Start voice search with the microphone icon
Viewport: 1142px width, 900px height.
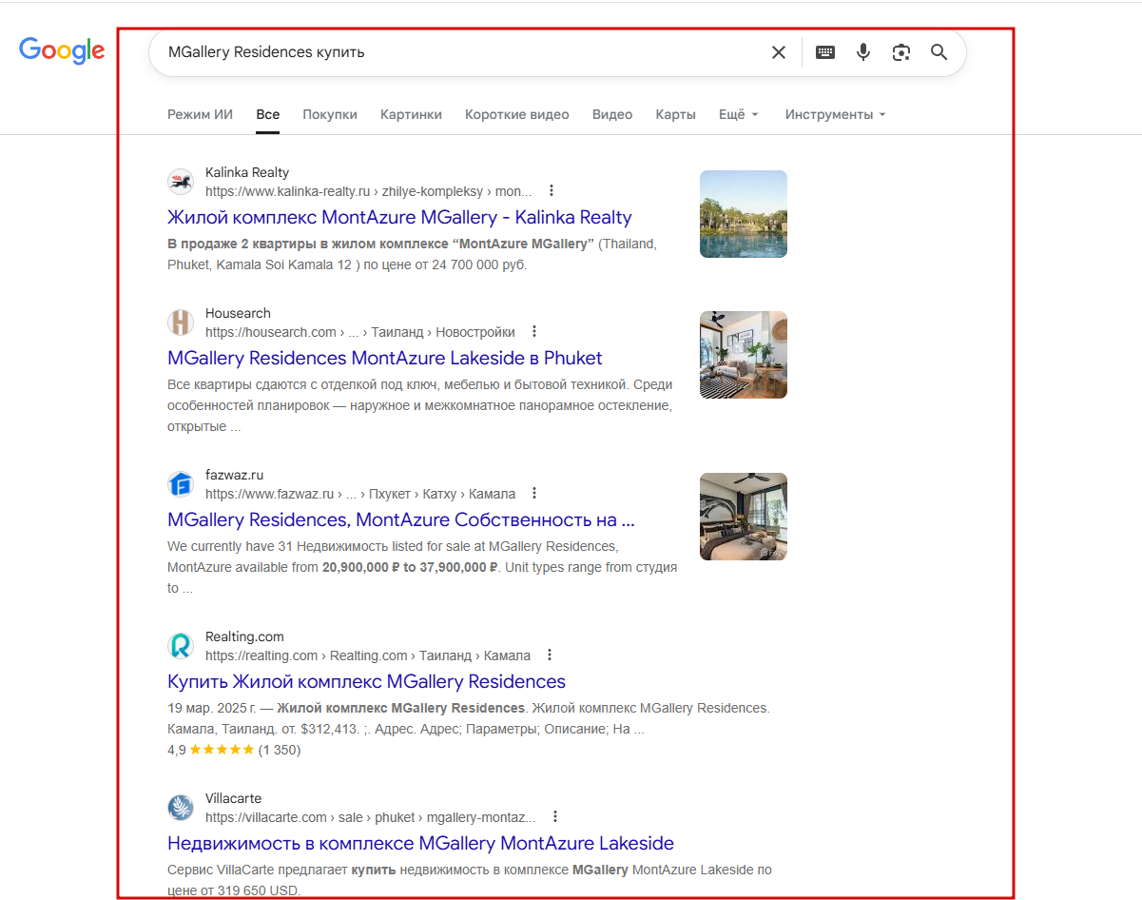tap(863, 52)
